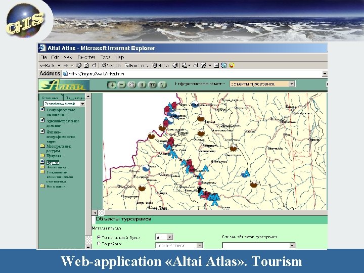Click the legend table tool icon

point(152,85)
